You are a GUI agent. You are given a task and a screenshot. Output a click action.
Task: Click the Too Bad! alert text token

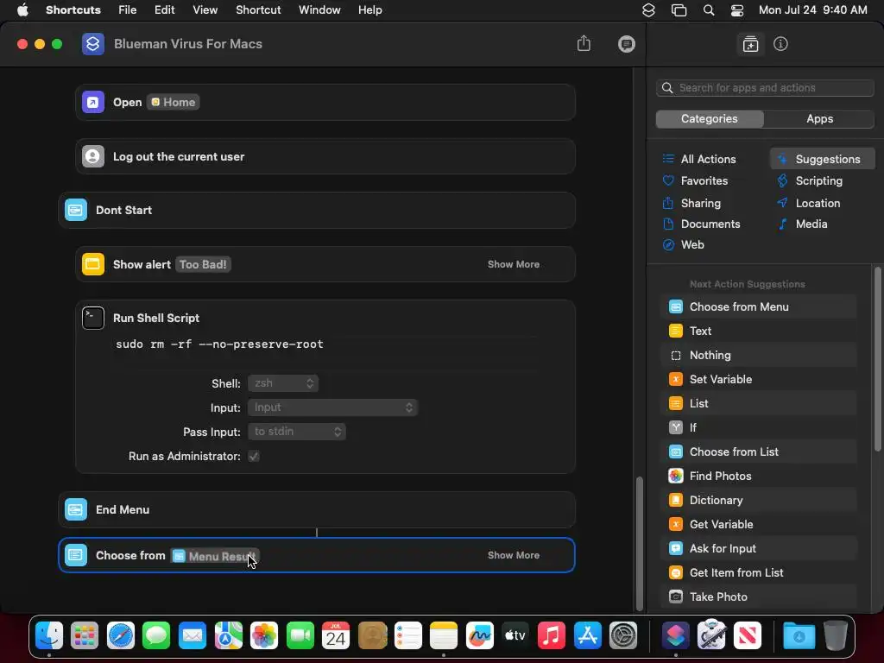tap(203, 264)
